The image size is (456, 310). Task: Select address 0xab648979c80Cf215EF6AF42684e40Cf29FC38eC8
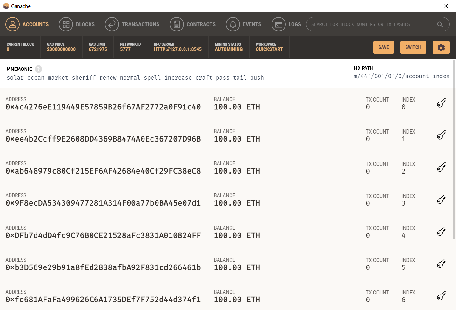[103, 171]
